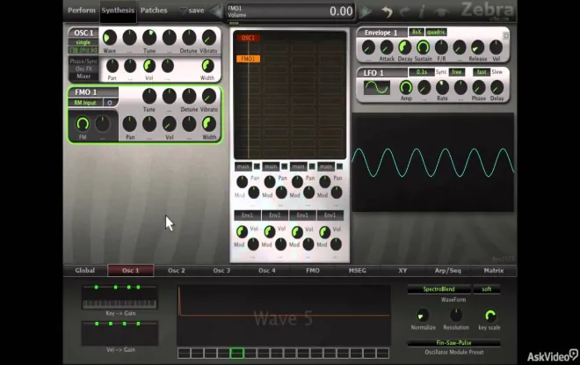
Task: Select the LFO 1 sine waveform display
Action: pyautogui.click(x=376, y=87)
